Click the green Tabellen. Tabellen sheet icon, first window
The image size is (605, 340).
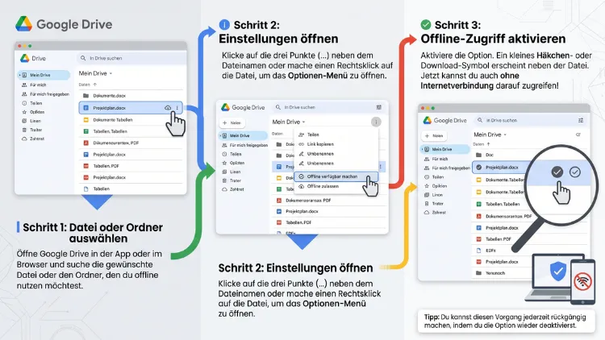coord(86,131)
